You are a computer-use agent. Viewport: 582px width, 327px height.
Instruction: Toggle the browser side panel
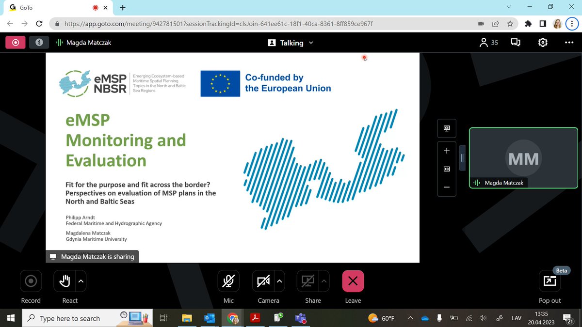pyautogui.click(x=543, y=23)
